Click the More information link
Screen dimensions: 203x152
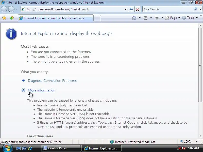(42, 90)
